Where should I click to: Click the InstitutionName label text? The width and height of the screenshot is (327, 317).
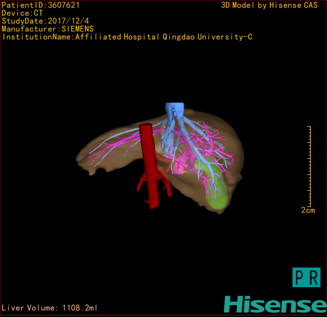[127, 37]
